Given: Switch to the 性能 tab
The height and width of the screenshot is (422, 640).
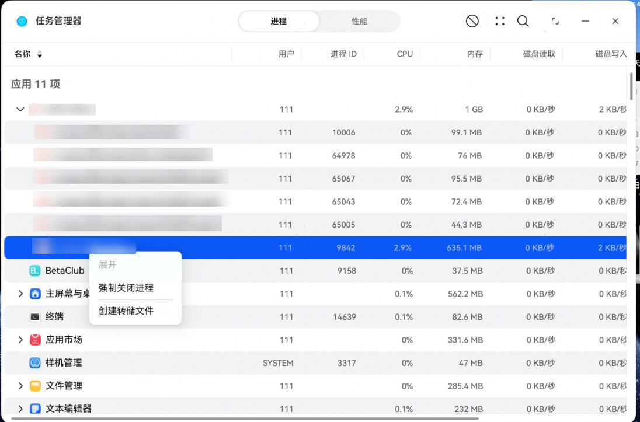Looking at the screenshot, I should pos(360,21).
